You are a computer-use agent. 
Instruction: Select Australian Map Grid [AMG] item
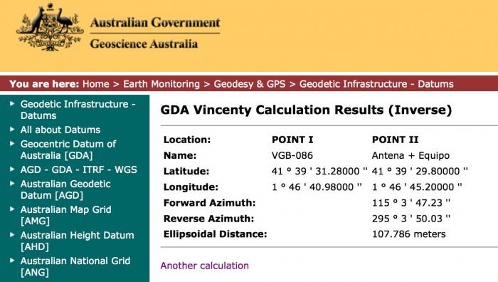click(x=65, y=215)
